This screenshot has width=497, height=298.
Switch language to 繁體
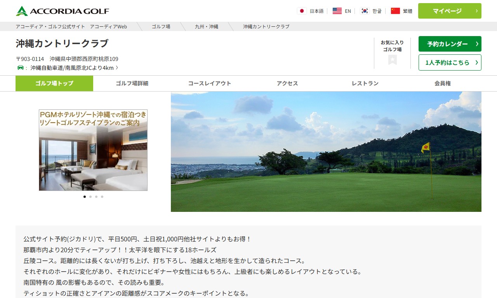(x=408, y=11)
